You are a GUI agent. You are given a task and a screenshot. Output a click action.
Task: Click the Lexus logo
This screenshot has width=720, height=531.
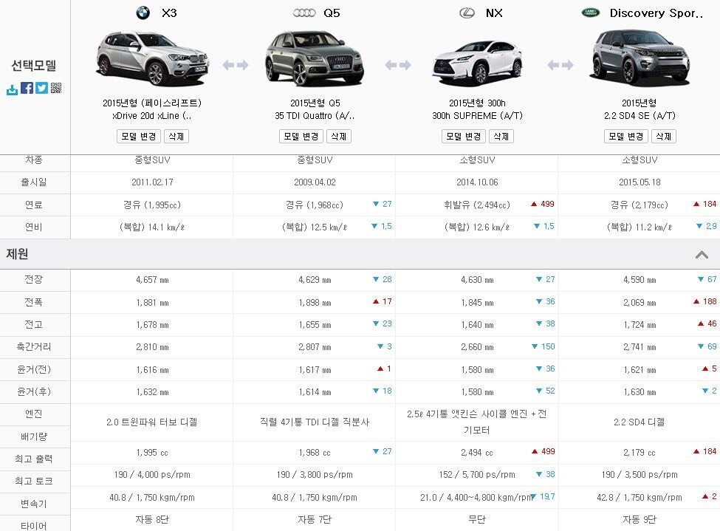(x=467, y=13)
